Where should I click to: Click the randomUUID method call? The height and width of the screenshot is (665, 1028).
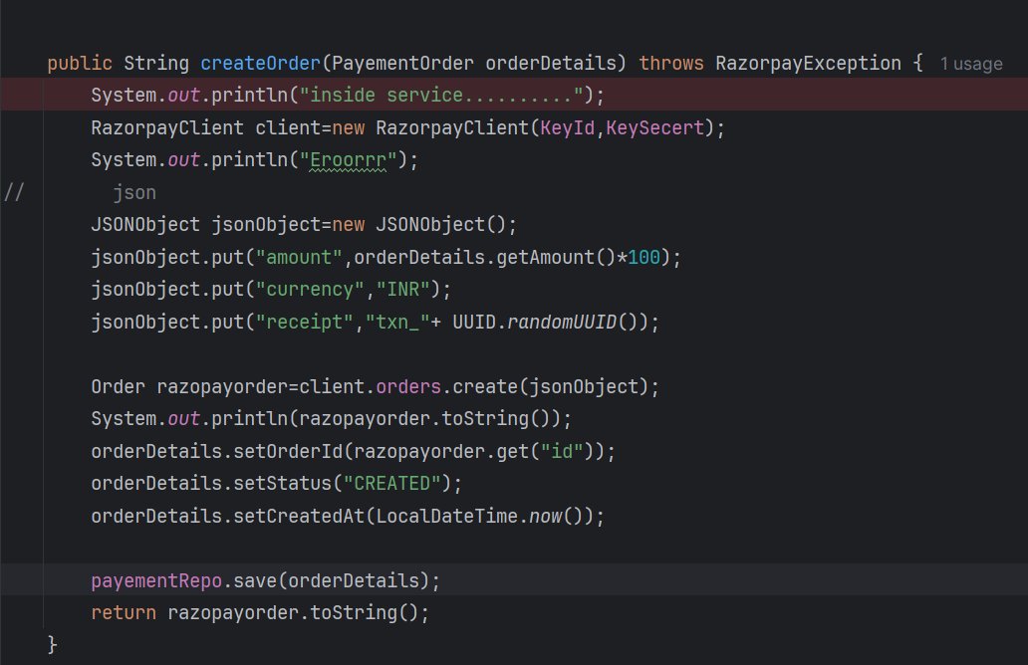[x=562, y=322]
